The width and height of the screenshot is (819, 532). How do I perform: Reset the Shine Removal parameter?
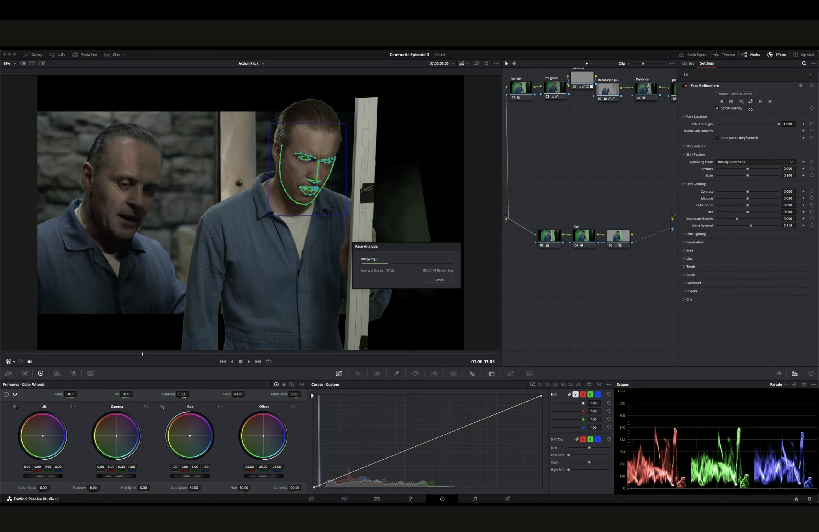click(811, 225)
